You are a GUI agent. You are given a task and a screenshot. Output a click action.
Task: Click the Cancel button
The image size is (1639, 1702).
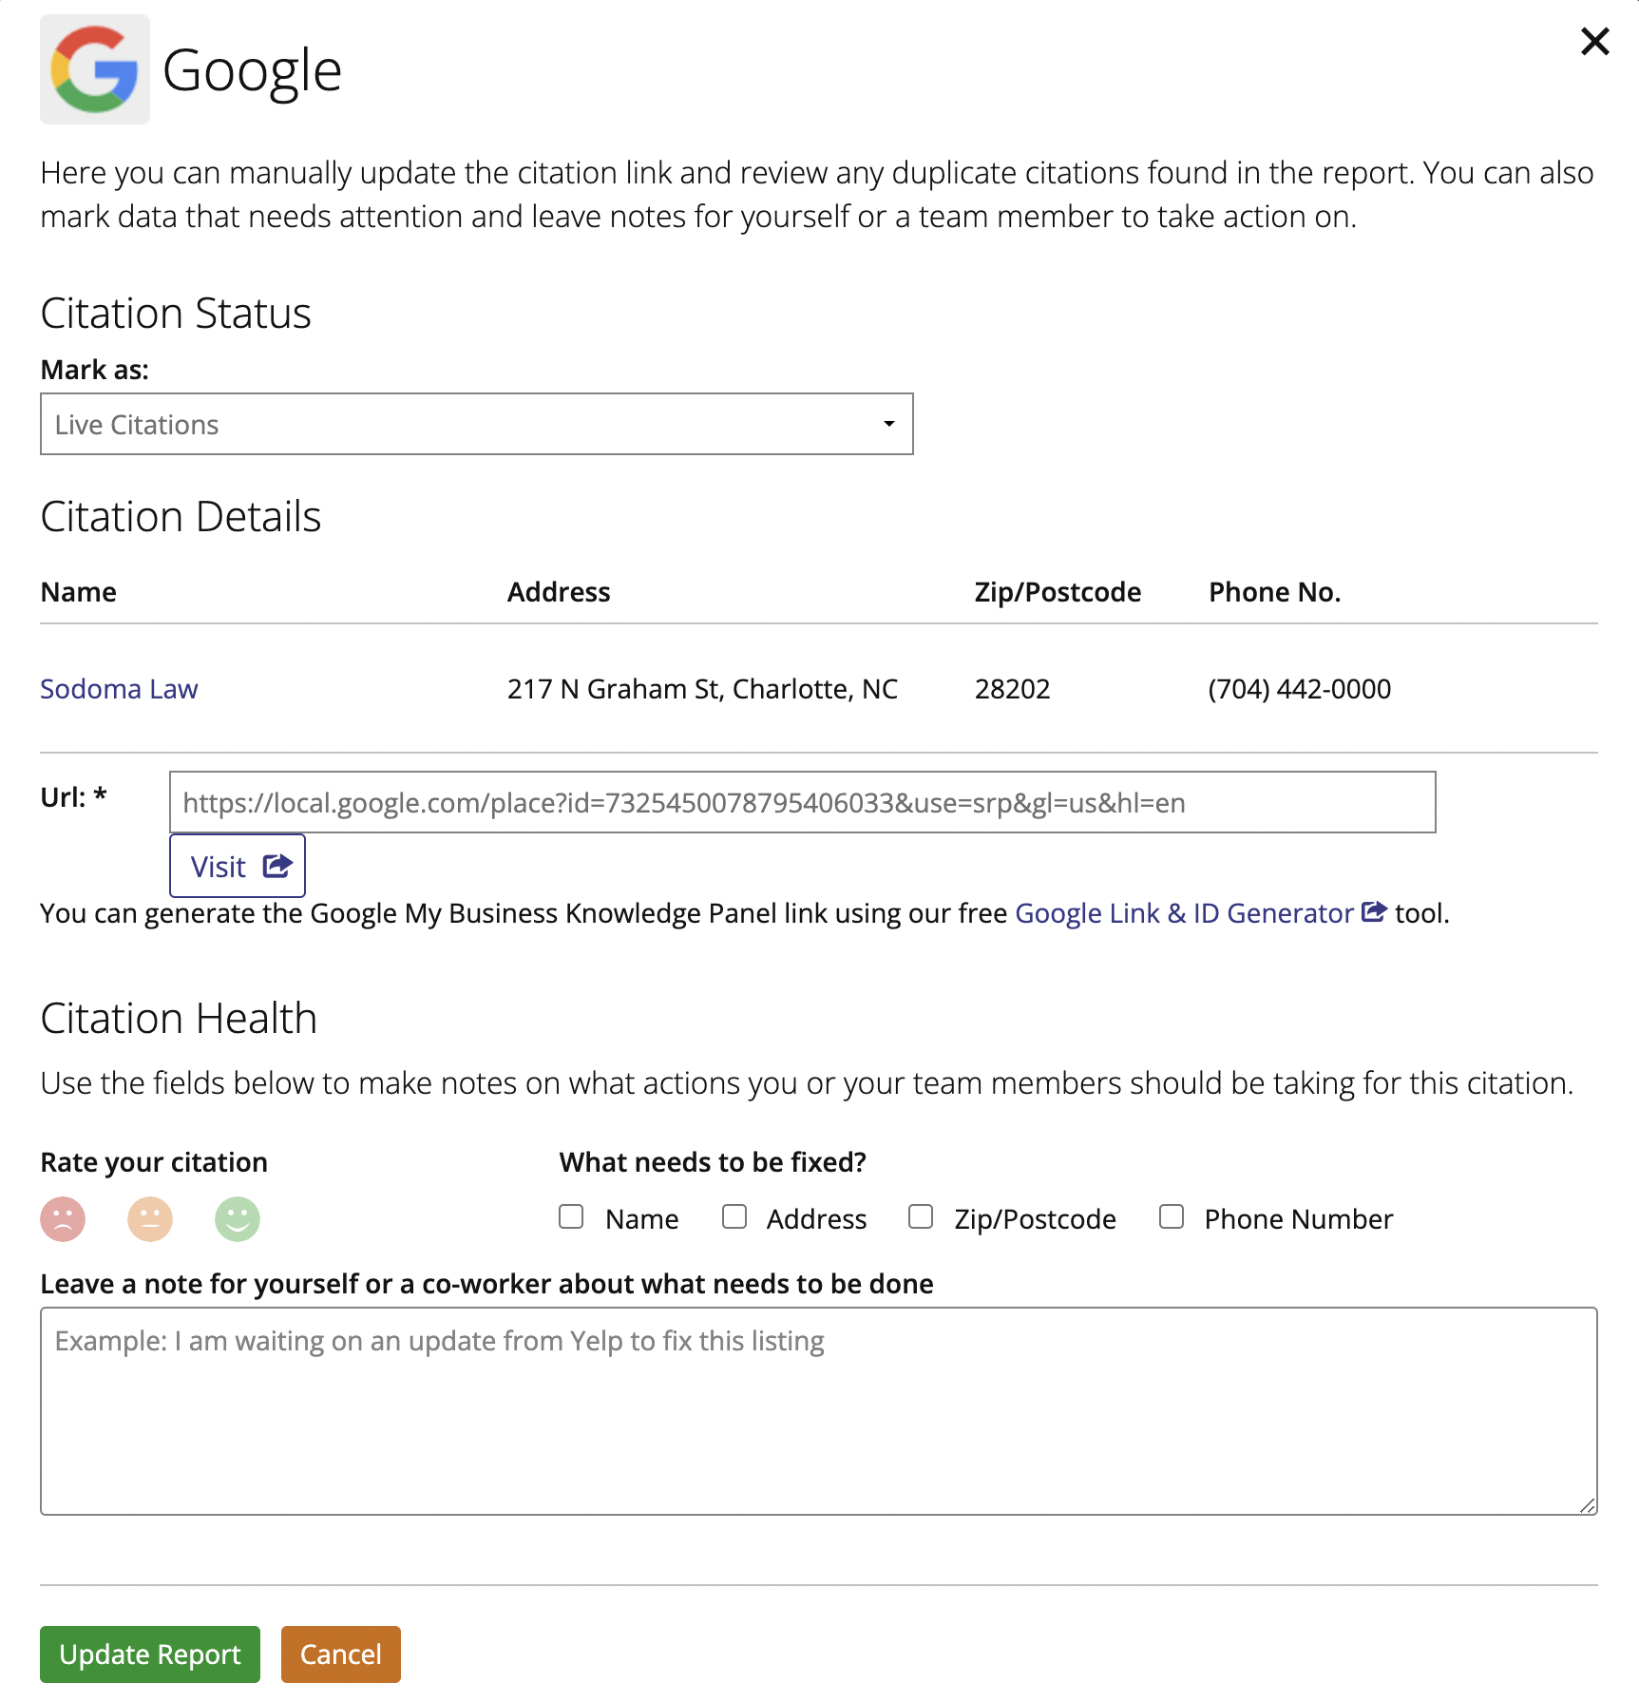point(341,1654)
